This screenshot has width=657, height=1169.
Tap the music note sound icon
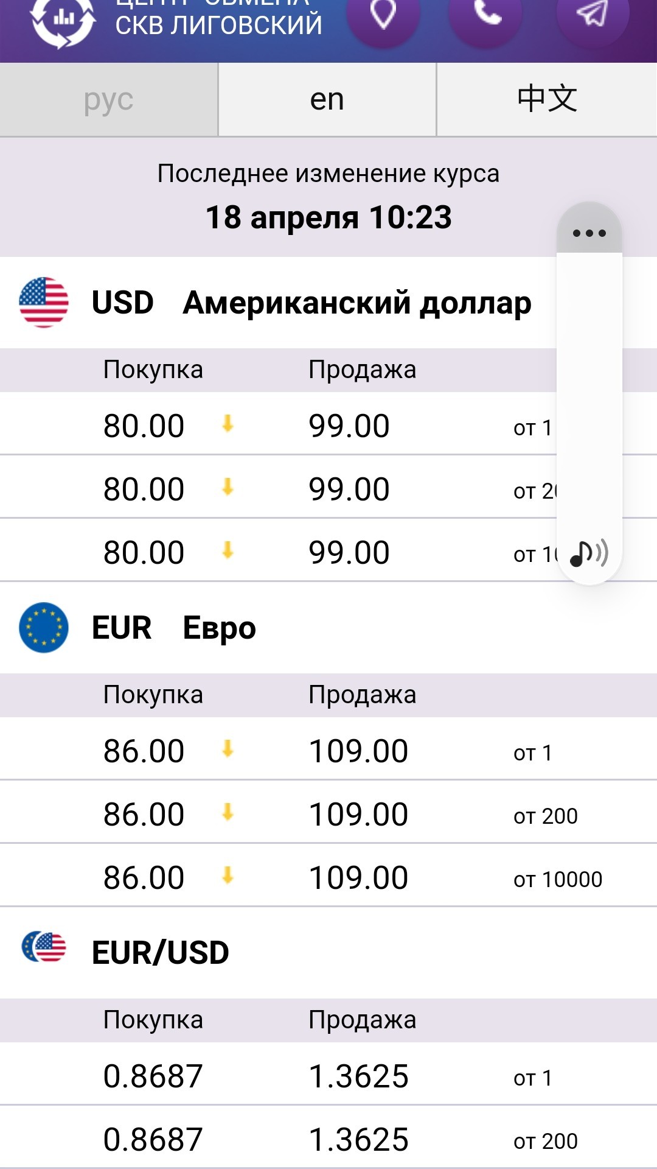589,553
